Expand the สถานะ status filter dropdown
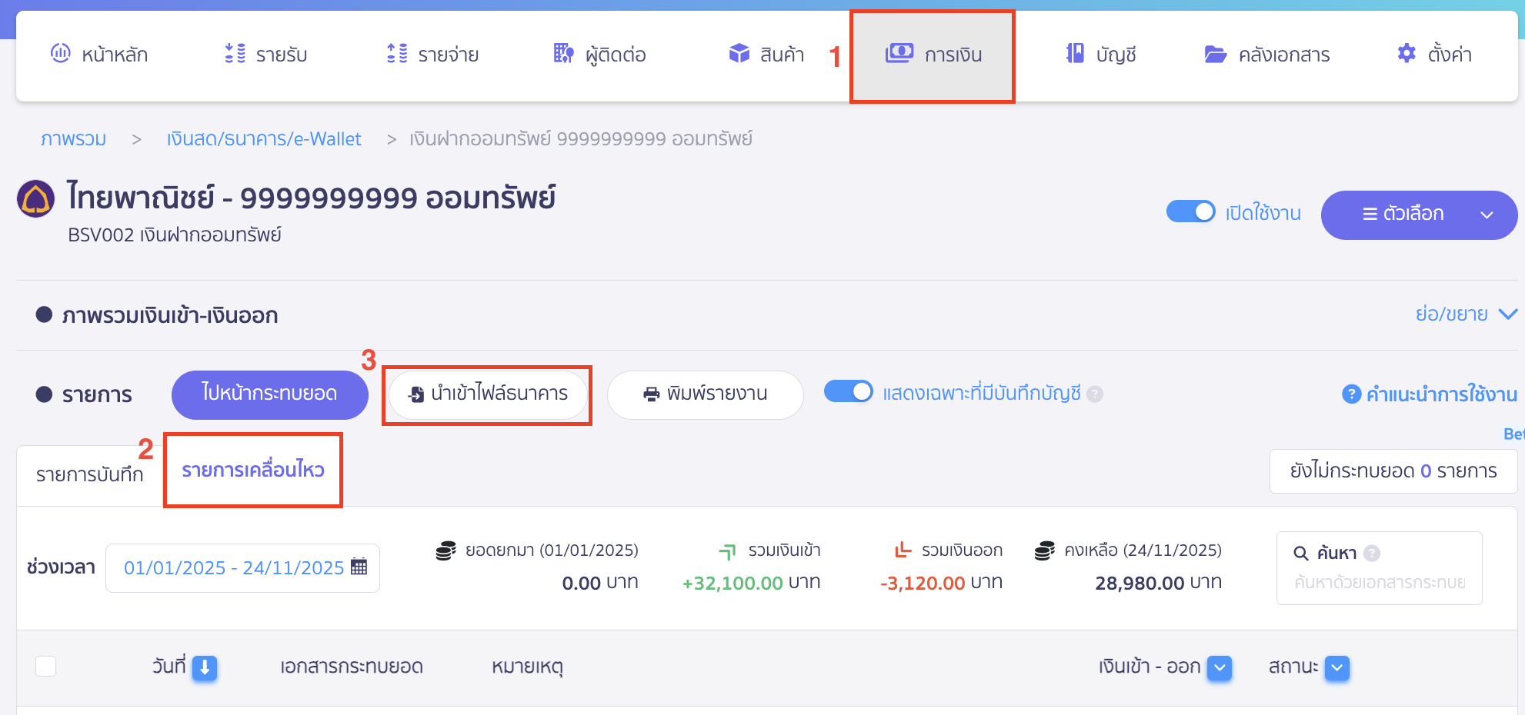This screenshot has height=715, width=1525. point(1336,668)
